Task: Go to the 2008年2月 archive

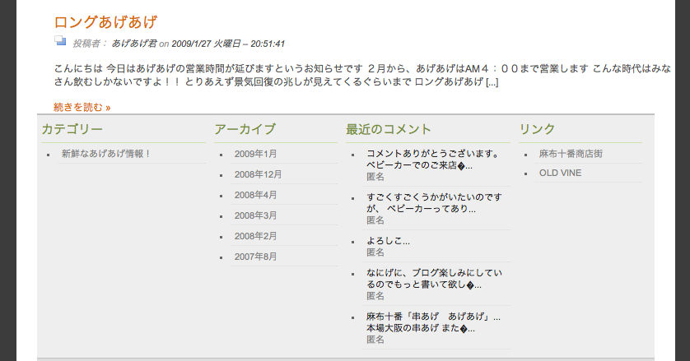Action: click(255, 236)
